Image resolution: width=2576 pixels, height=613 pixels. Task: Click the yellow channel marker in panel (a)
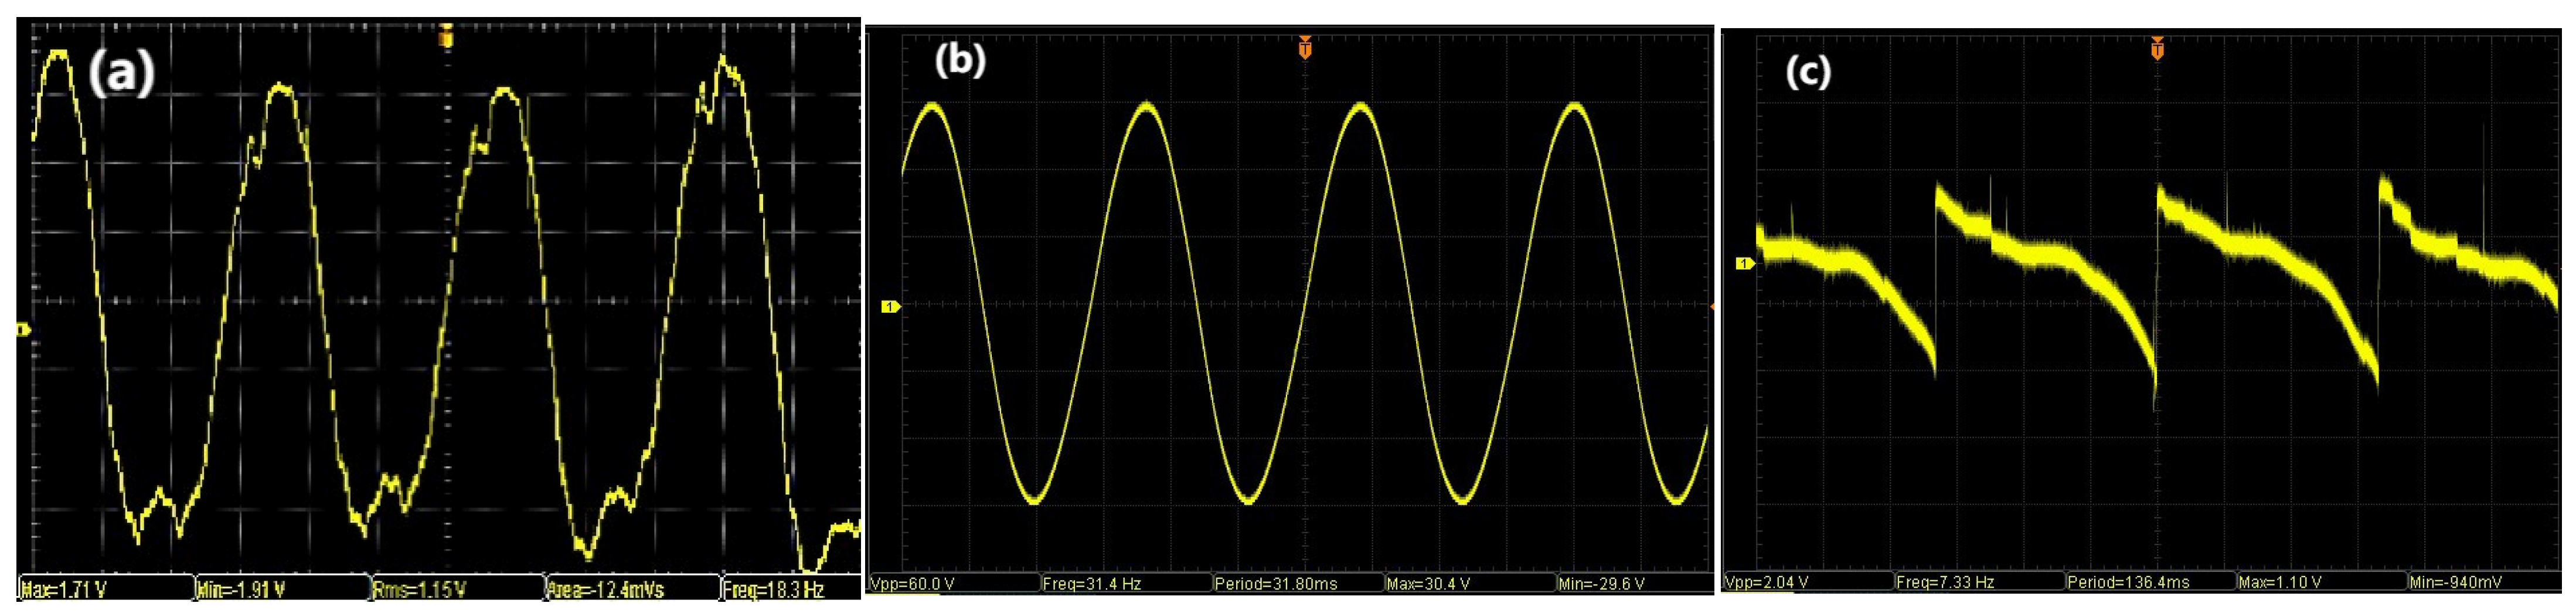pyautogui.click(x=24, y=330)
